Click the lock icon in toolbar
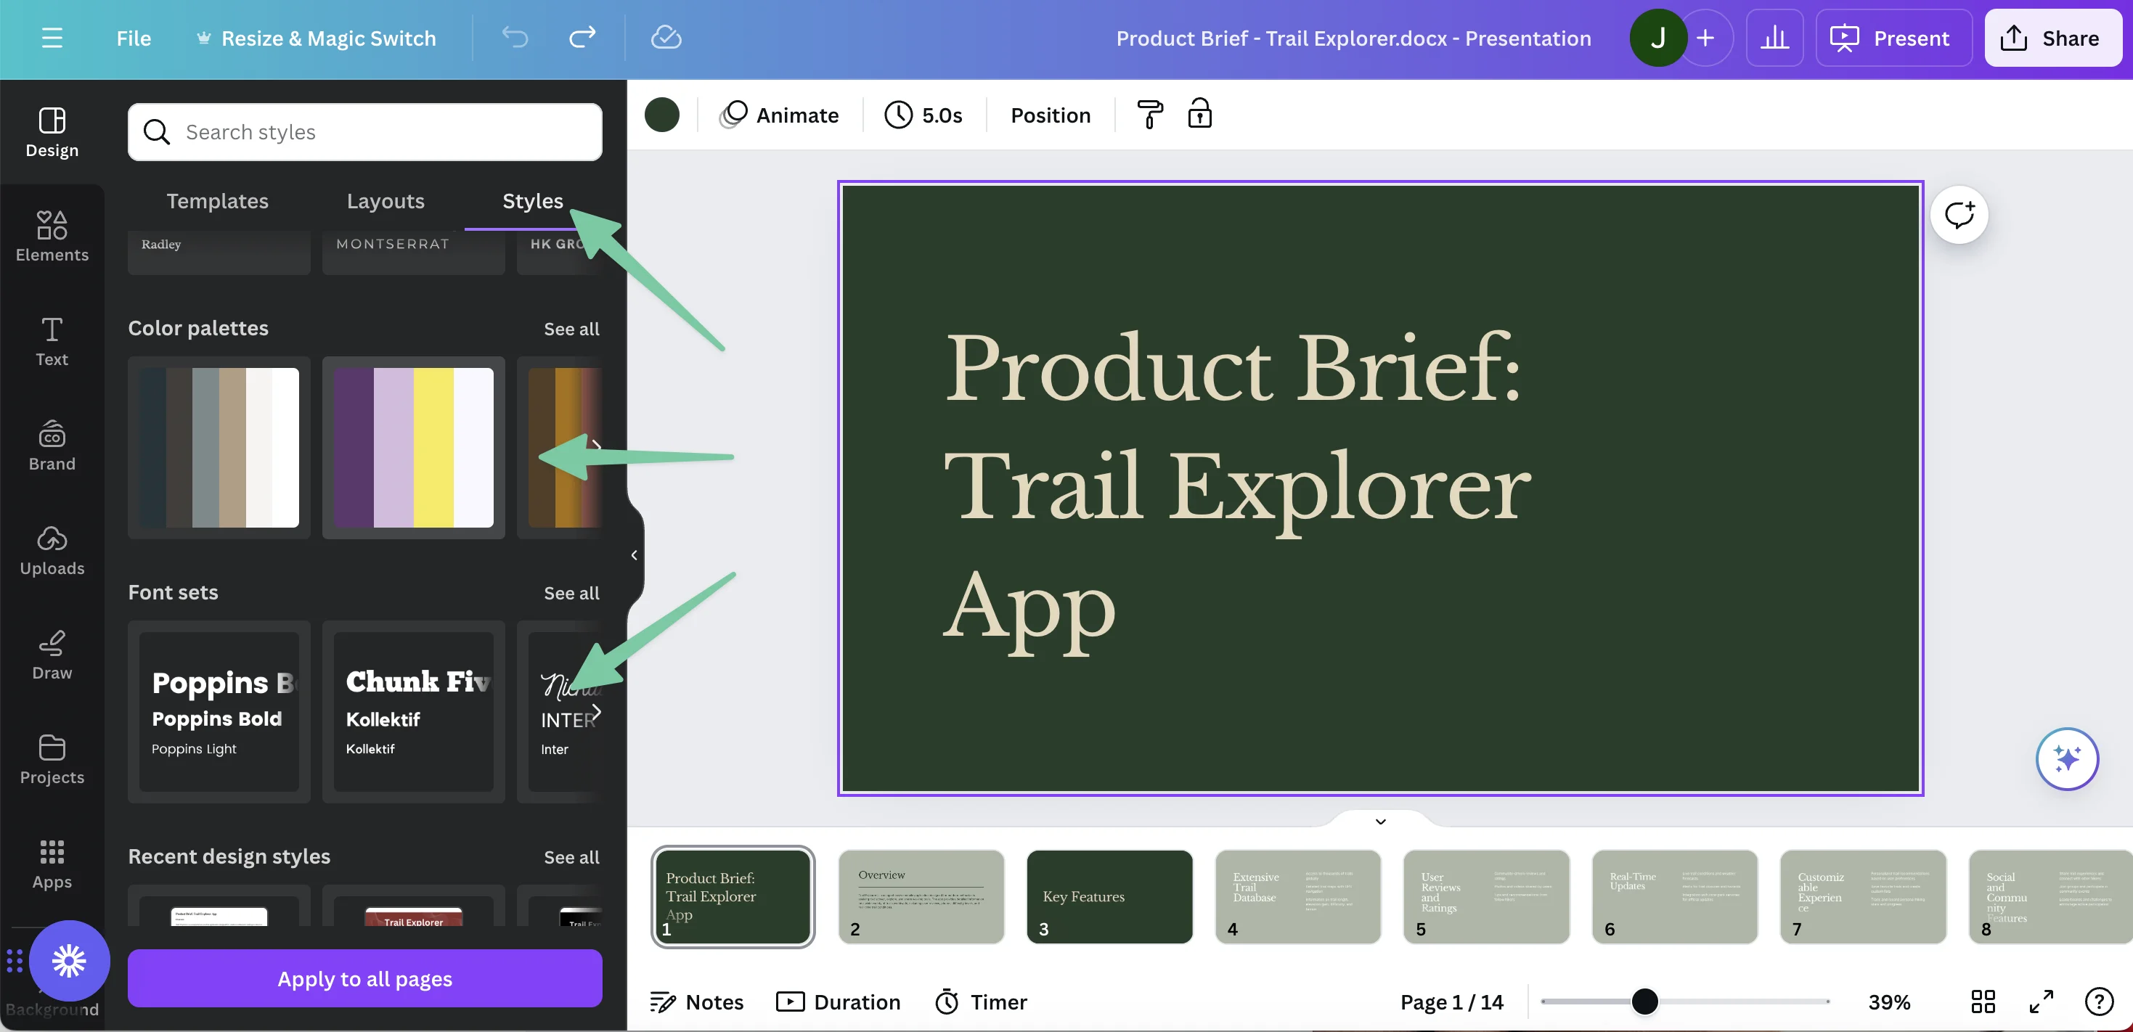2133x1032 pixels. point(1199,114)
